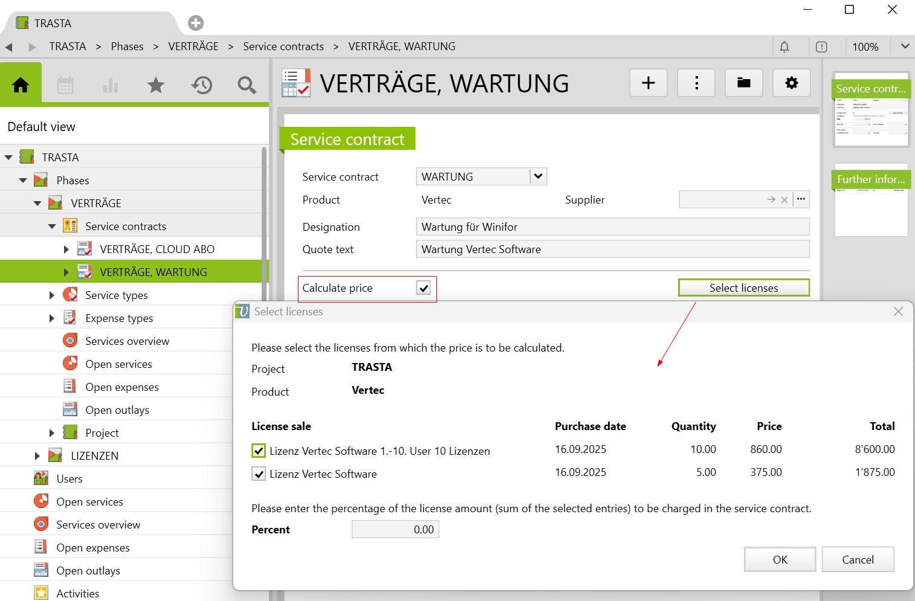Open the search magnifier tab

247,85
